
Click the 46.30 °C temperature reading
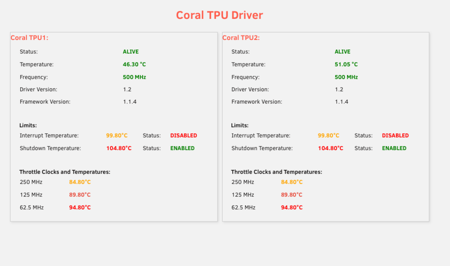coord(134,65)
